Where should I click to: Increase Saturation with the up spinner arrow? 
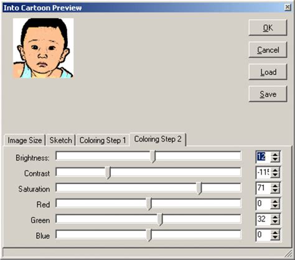tap(275, 185)
